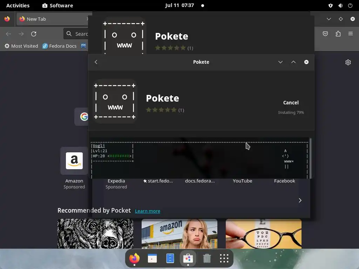Open New Tab personalize gear icon

[348, 62]
